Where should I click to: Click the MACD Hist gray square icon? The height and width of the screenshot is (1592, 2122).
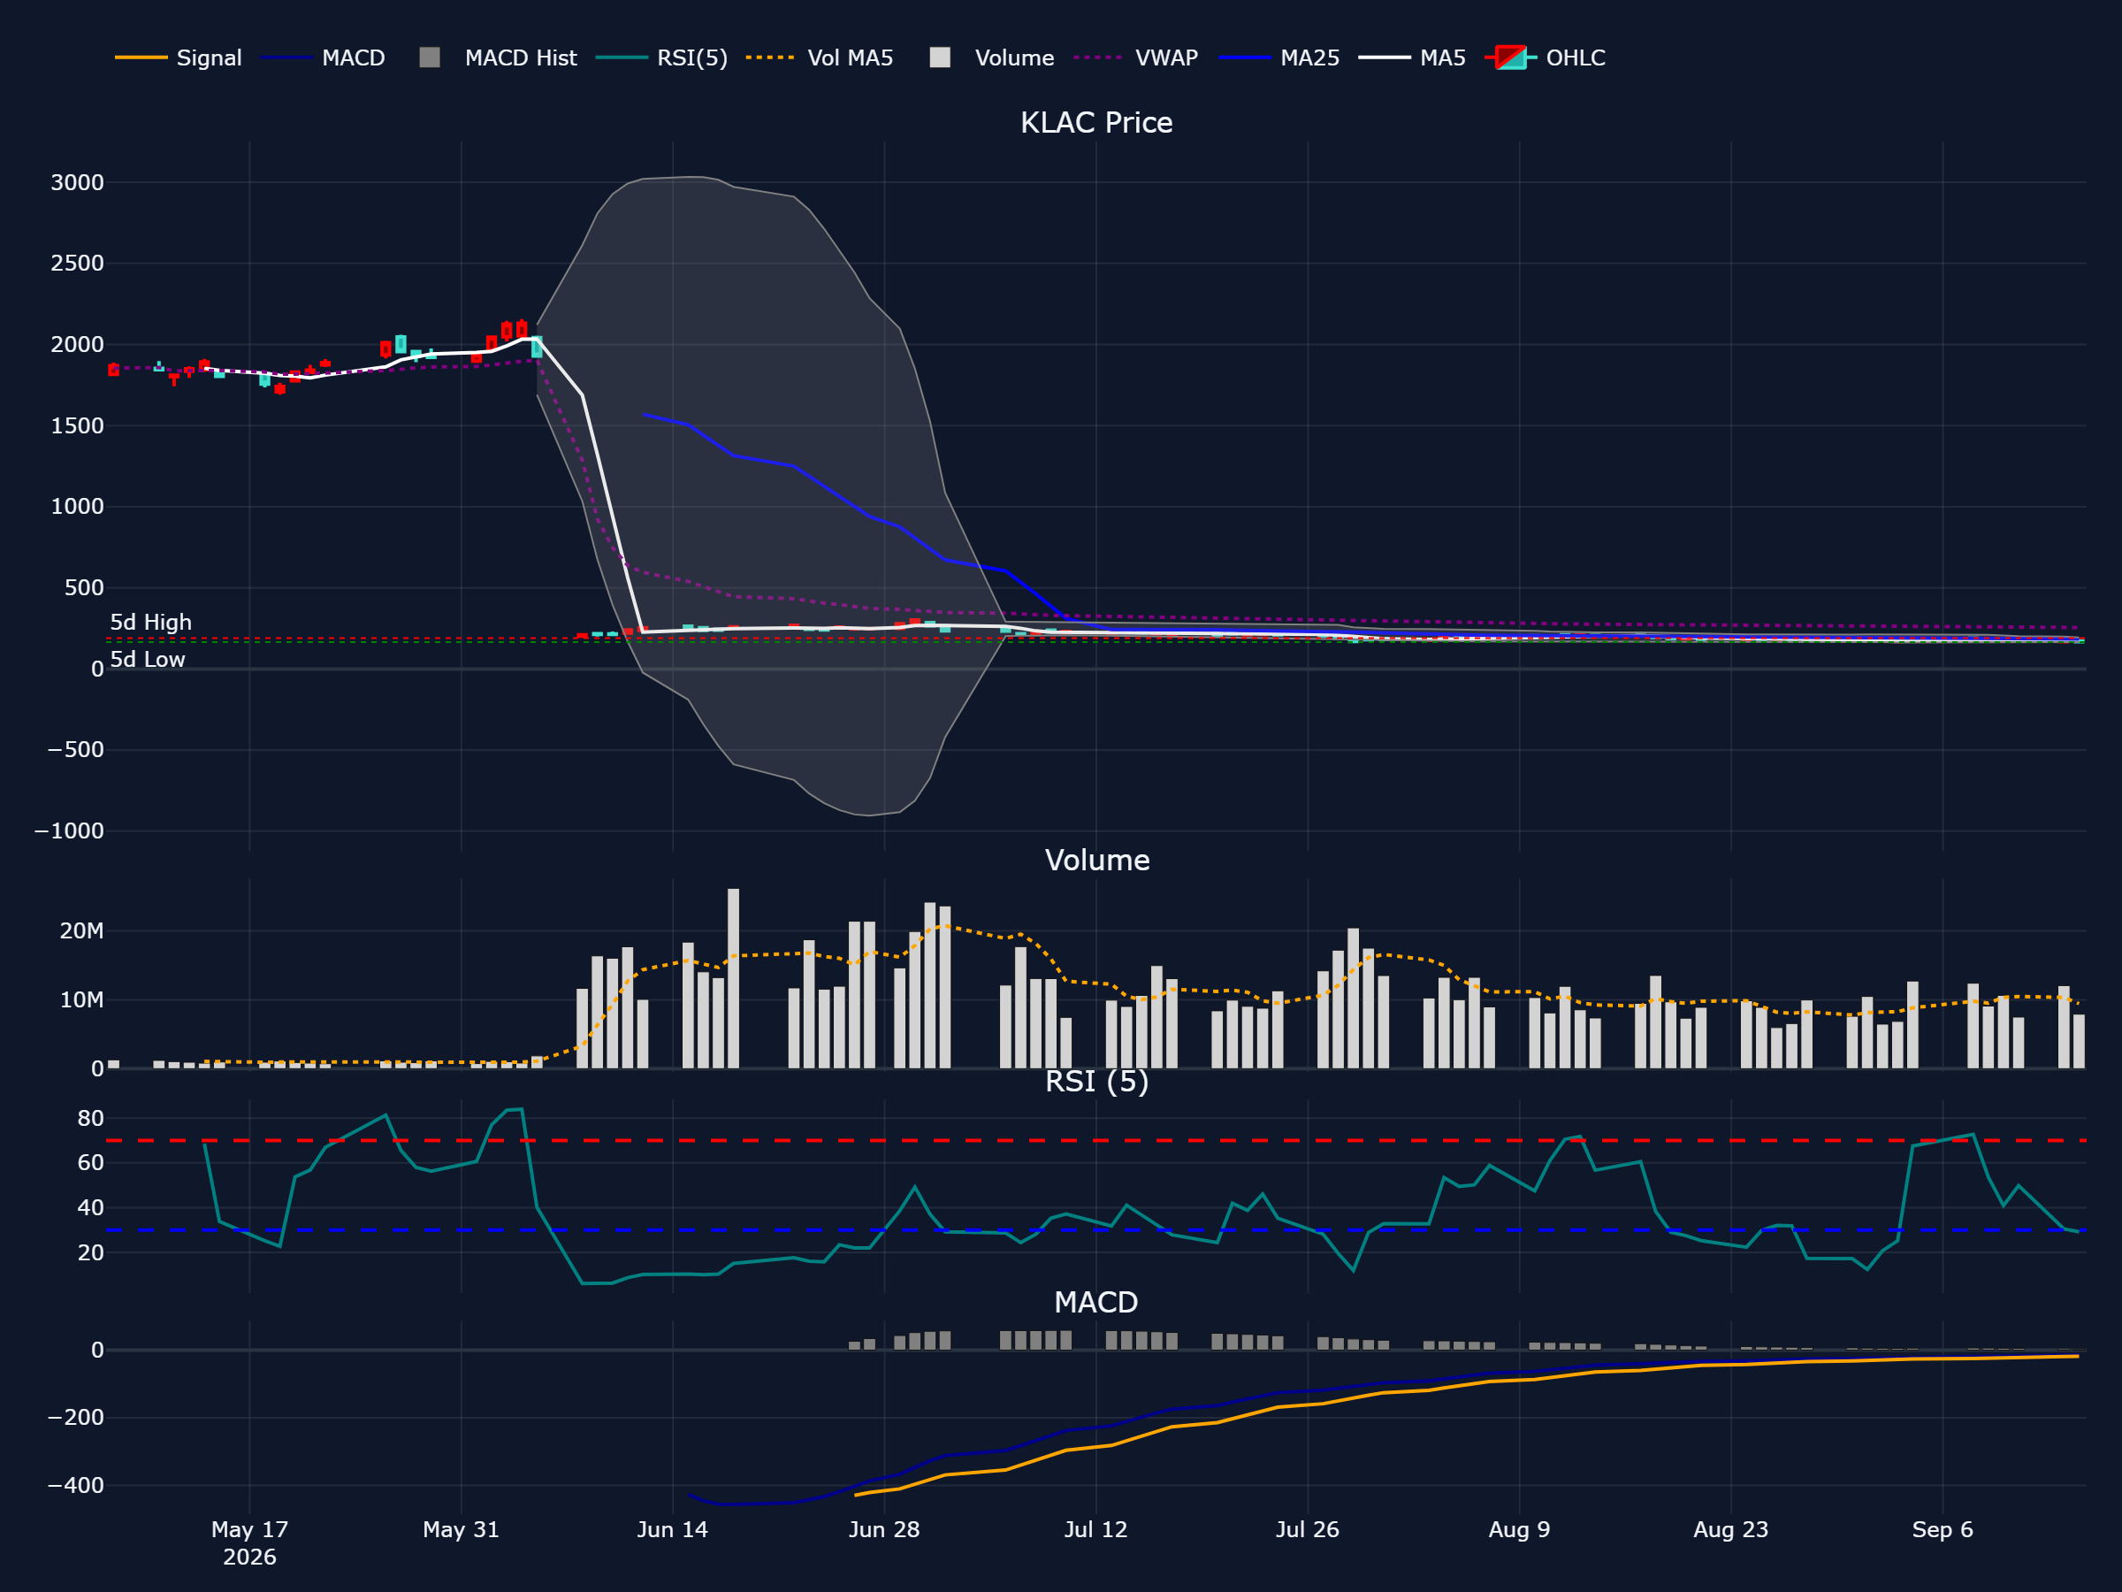point(430,57)
